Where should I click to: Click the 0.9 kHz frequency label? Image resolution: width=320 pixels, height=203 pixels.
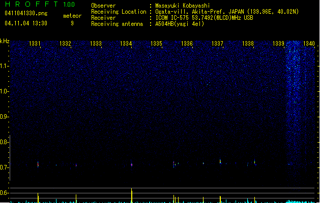[5, 117]
